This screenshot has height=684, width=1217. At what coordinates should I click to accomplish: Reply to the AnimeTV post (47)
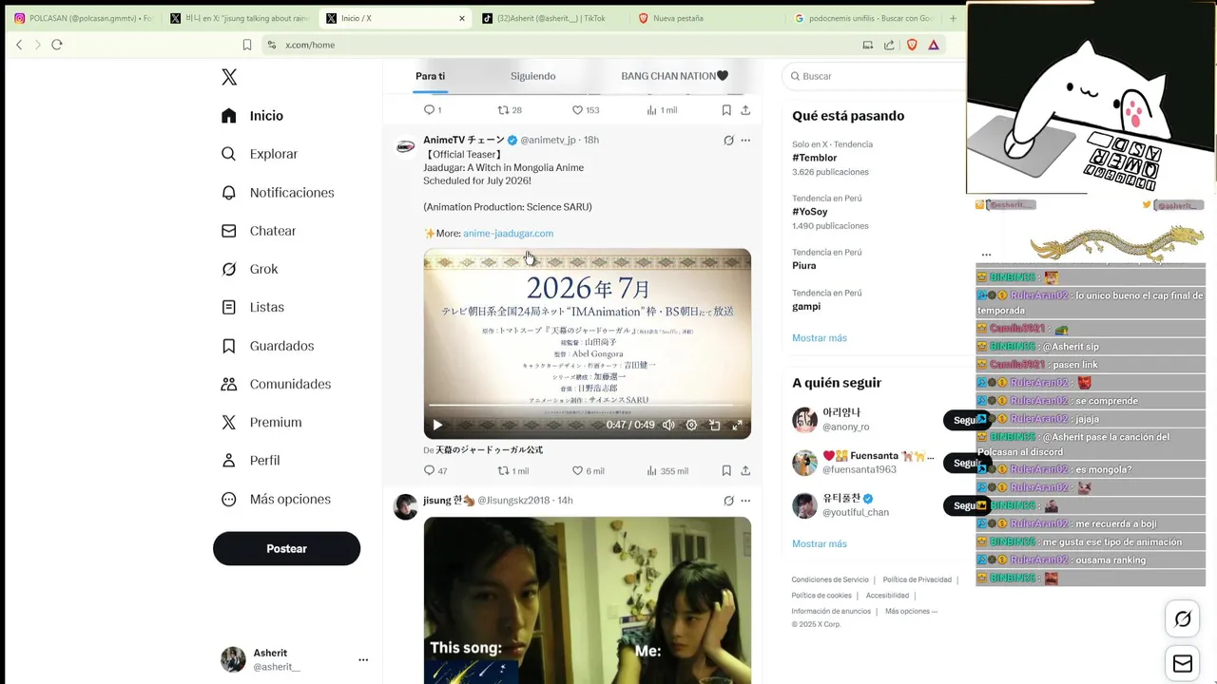click(435, 470)
